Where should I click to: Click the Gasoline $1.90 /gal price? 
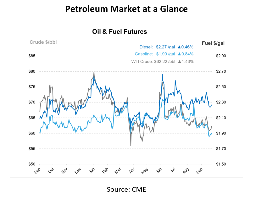(x=166, y=54)
